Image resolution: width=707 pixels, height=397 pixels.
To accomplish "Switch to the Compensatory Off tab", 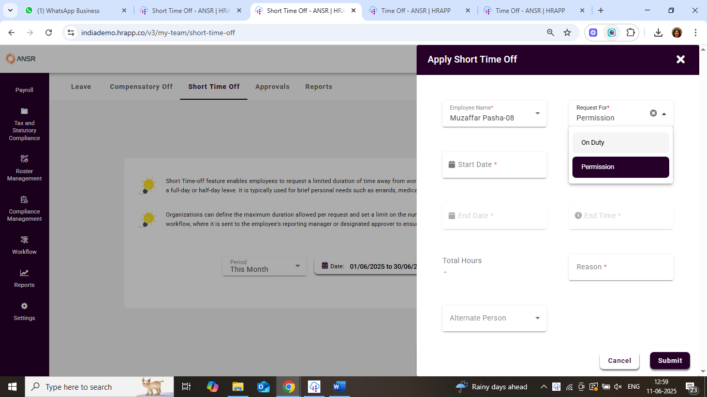I will click(x=141, y=87).
